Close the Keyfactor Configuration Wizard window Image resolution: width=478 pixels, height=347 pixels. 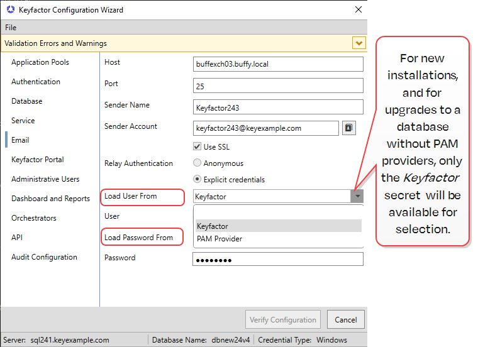tap(358, 10)
